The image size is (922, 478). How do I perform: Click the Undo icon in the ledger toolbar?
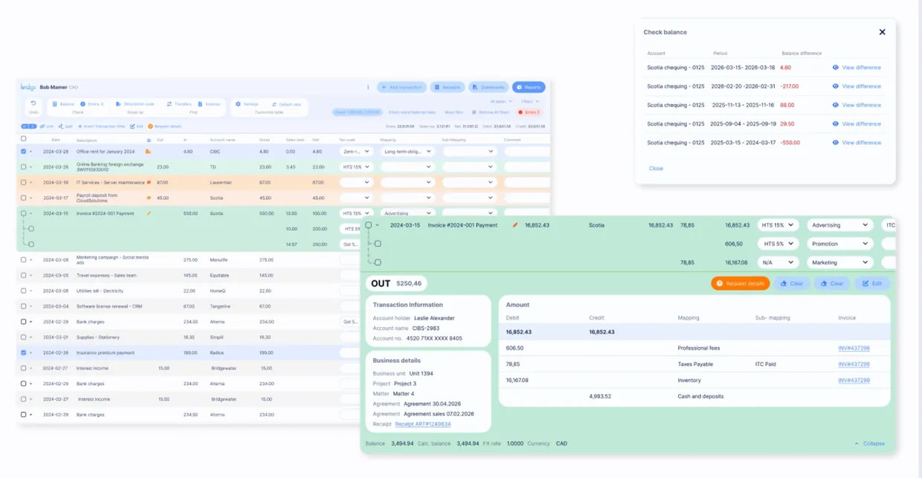33,104
